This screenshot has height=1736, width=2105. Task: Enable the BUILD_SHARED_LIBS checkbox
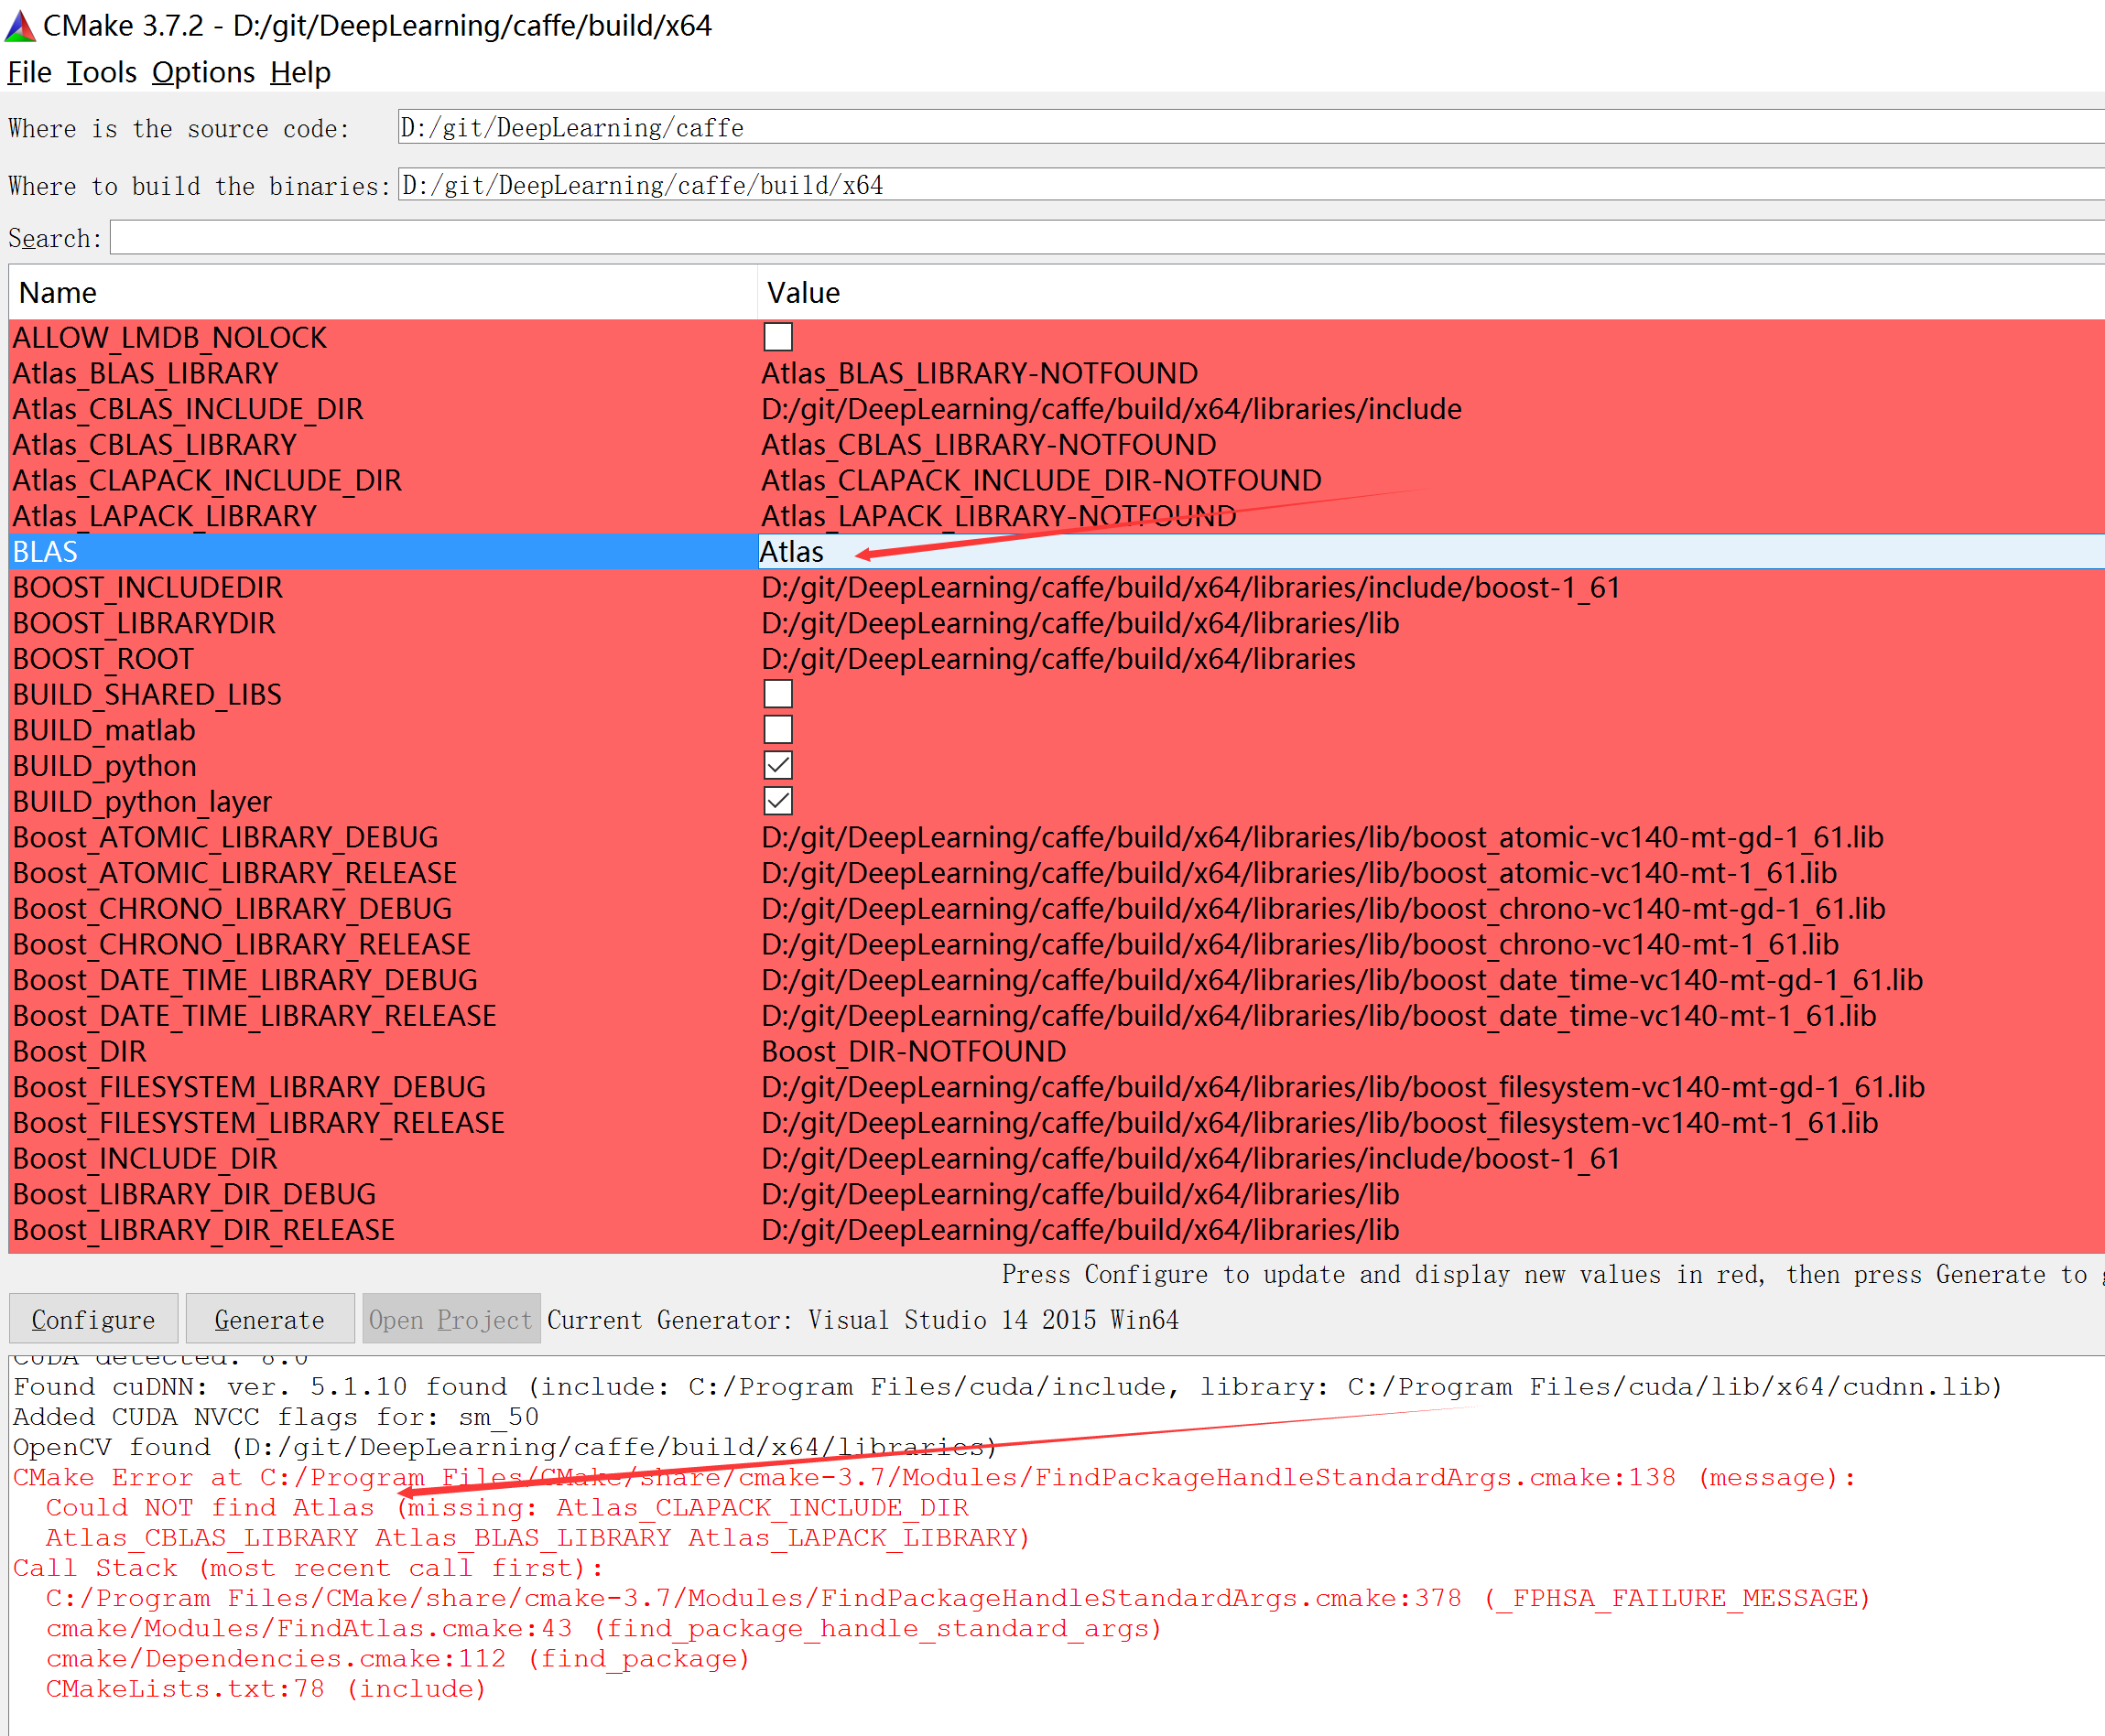[x=777, y=694]
